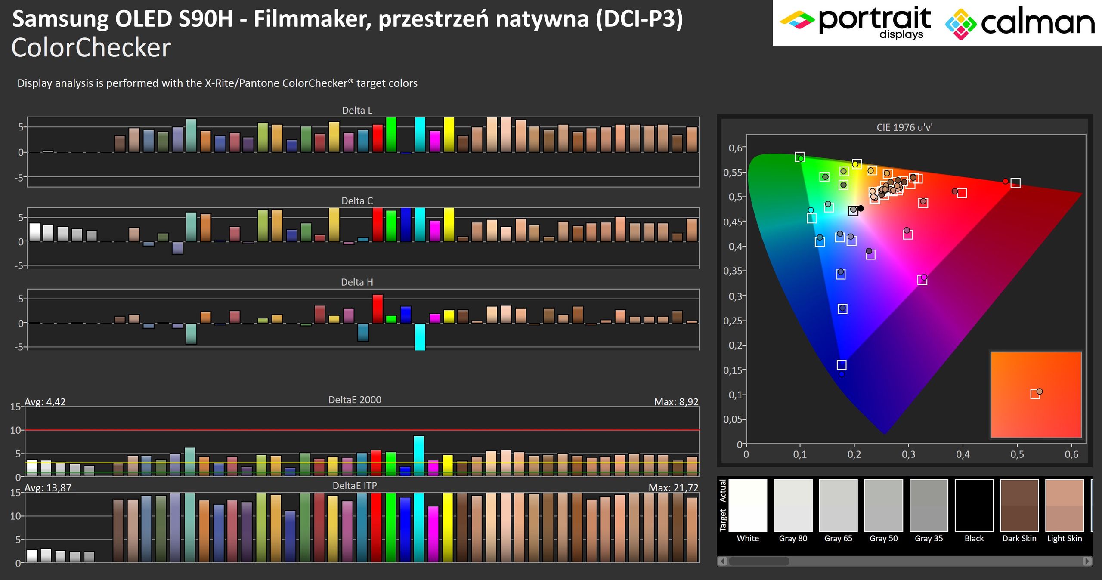Screen dimensions: 1102x580
Task: Click the 'Actual' row label
Action: click(723, 491)
